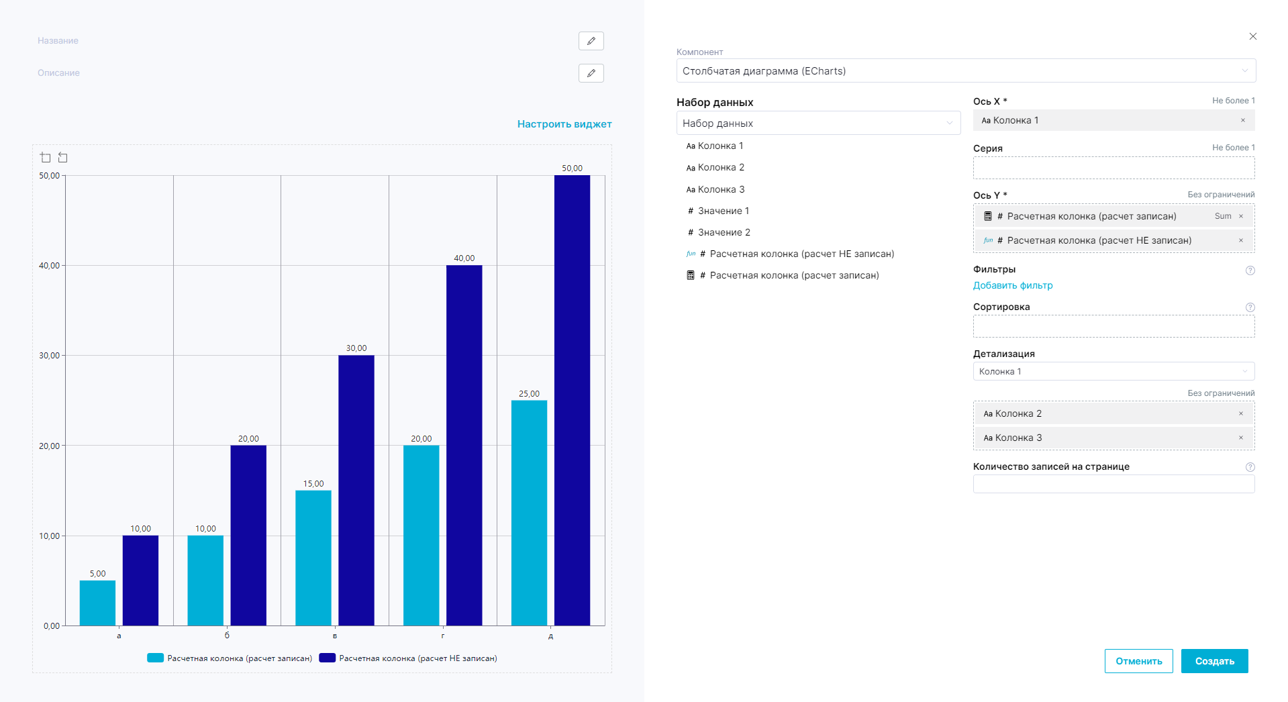Click the Количество записей на странице input field

(x=1113, y=485)
